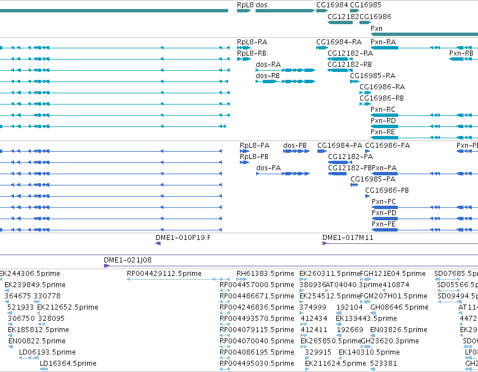The height and width of the screenshot is (372, 478).
Task: Click the EK185812.5prime EST label
Action: pyautogui.click(x=38, y=330)
